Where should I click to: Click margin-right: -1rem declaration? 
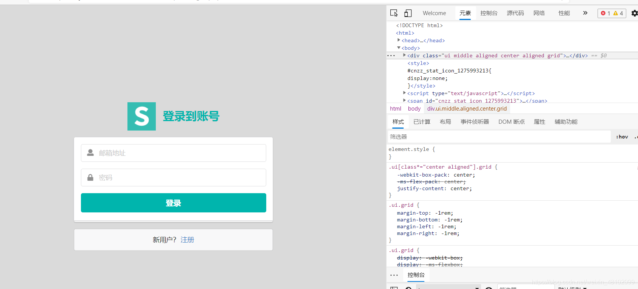[x=428, y=234]
